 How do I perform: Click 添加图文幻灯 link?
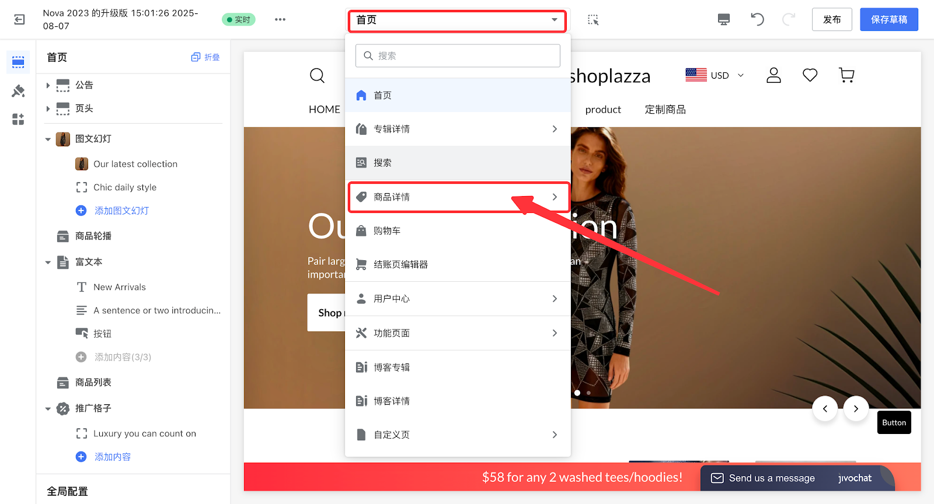point(121,211)
